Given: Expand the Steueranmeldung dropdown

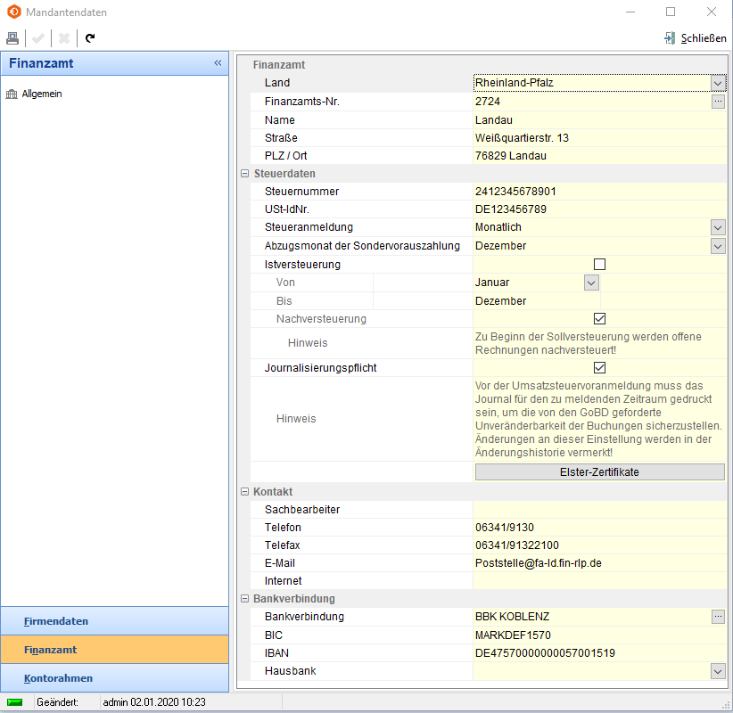Looking at the screenshot, I should [x=718, y=227].
